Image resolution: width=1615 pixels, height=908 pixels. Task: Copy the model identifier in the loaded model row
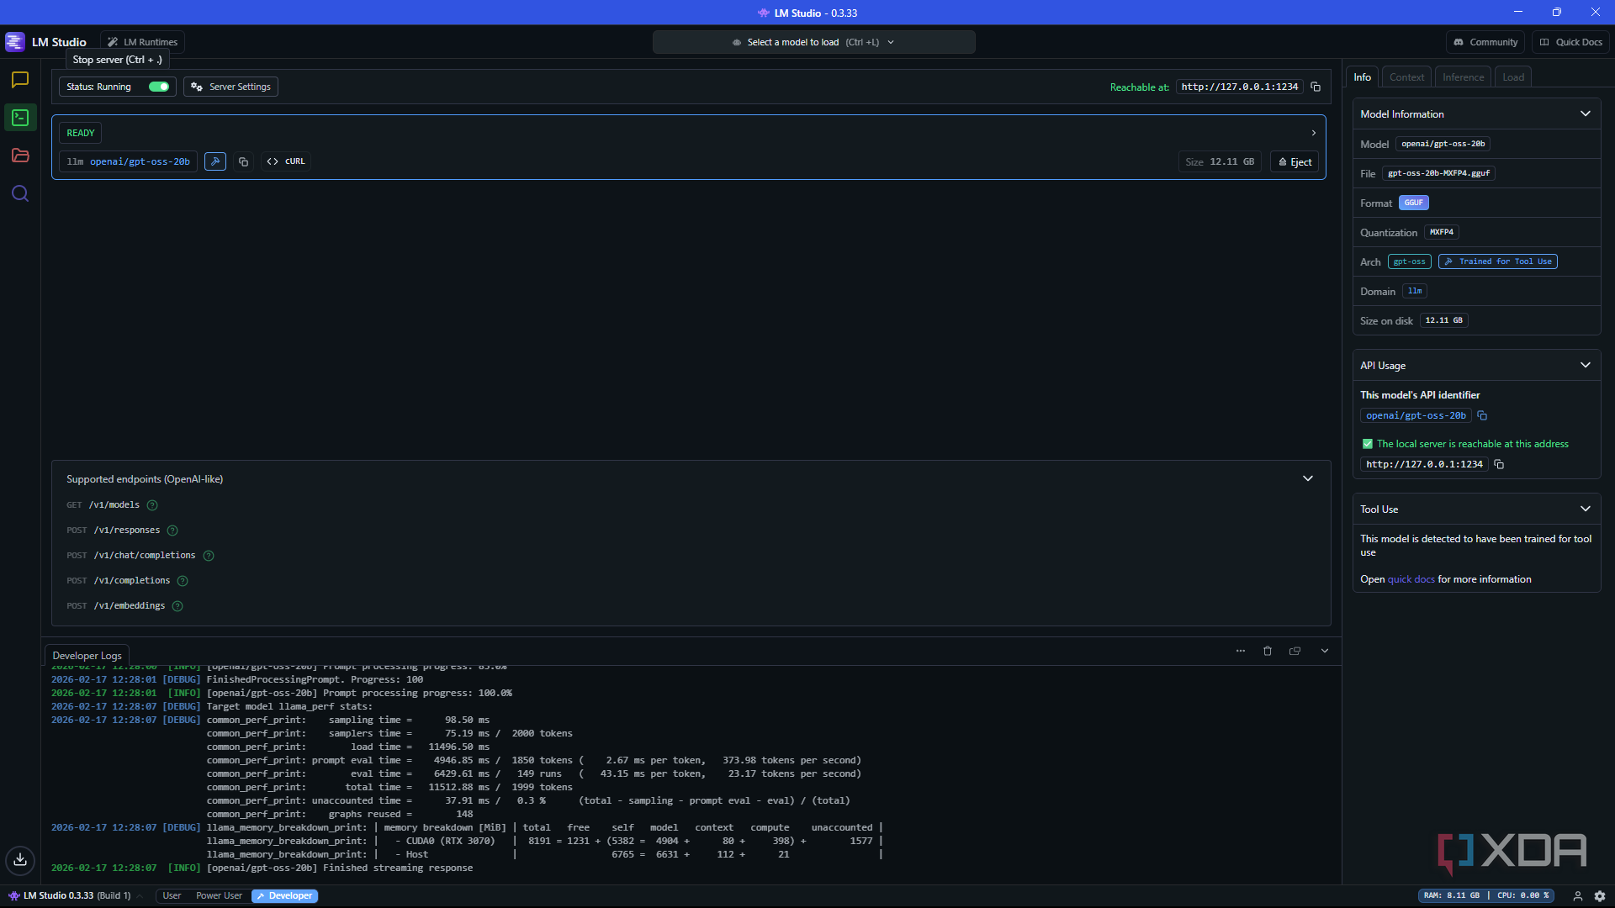[243, 161]
